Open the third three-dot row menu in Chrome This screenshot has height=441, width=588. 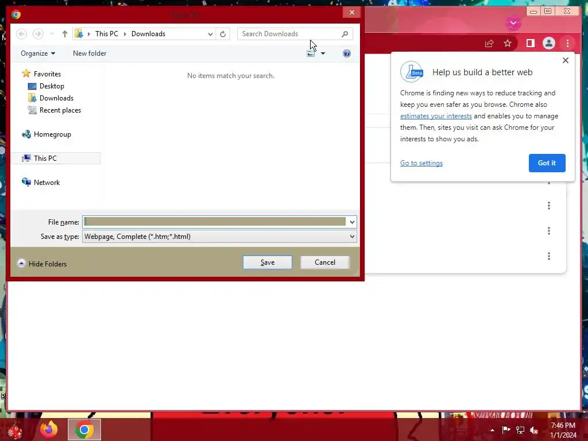[548, 256]
